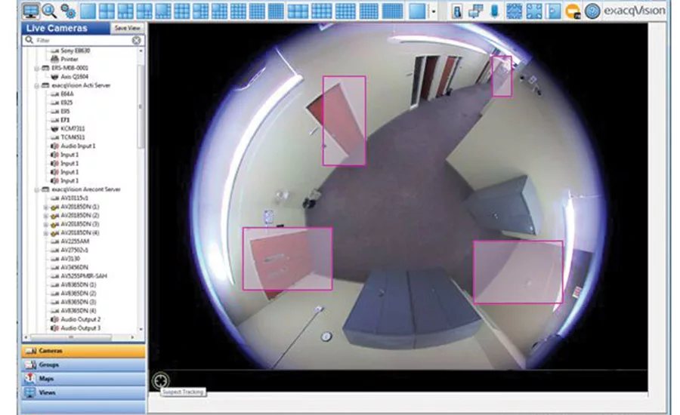Open the layout selector dropdown arrow

tap(433, 12)
